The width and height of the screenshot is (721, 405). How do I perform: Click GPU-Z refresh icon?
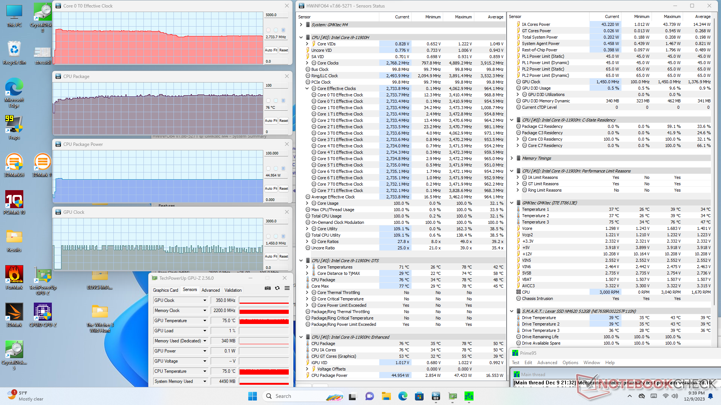click(277, 288)
